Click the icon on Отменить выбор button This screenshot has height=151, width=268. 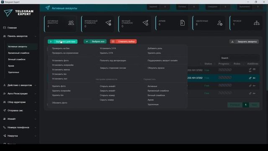tap(113, 42)
